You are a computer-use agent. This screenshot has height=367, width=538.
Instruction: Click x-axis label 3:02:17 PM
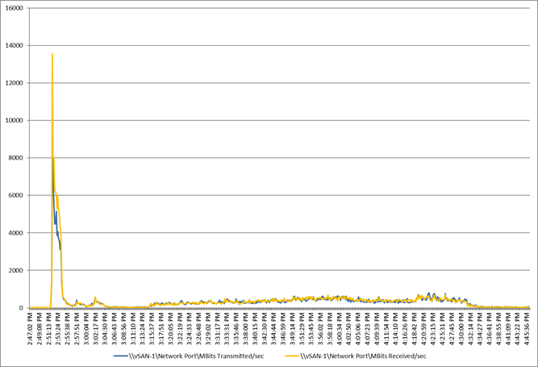point(96,328)
